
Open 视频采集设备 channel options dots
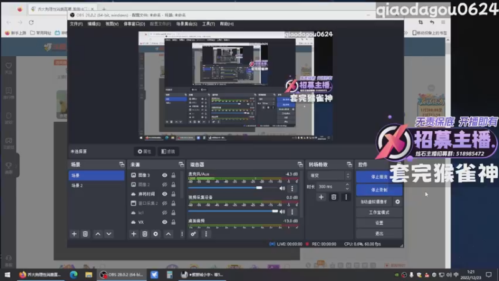point(292,212)
